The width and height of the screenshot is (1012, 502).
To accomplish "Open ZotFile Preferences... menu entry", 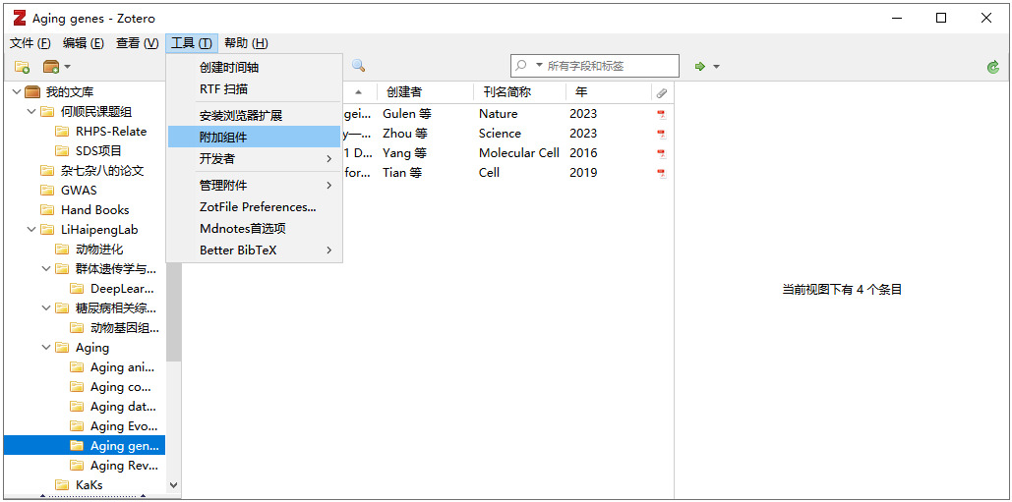I will pyautogui.click(x=255, y=207).
